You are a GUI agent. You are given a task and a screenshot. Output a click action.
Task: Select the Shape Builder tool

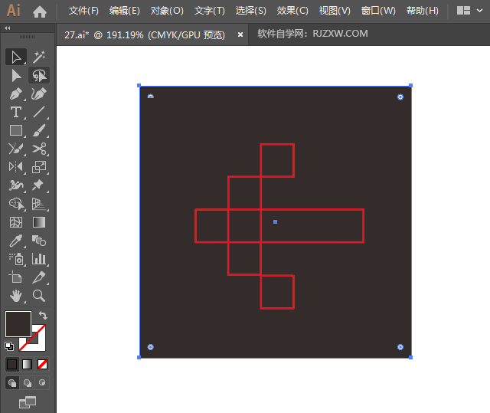coord(16,204)
